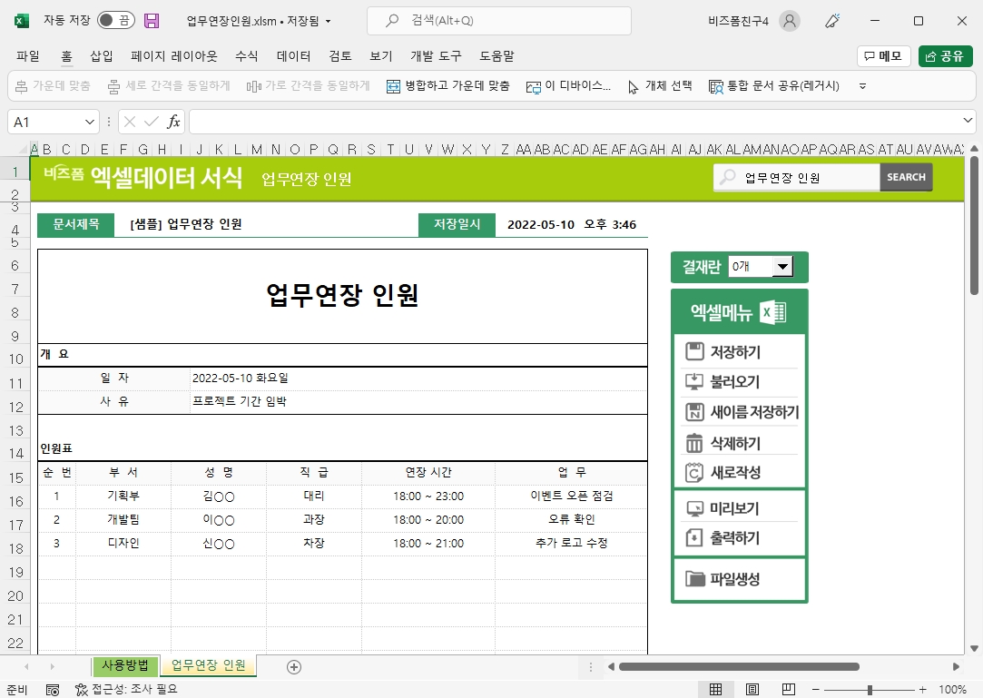The width and height of the screenshot is (983, 698).
Task: Click the 삭제하기 trash icon
Action: click(x=694, y=443)
